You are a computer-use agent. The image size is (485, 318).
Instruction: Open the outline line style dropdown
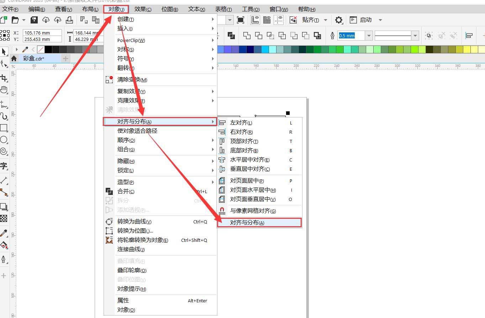coord(416,36)
